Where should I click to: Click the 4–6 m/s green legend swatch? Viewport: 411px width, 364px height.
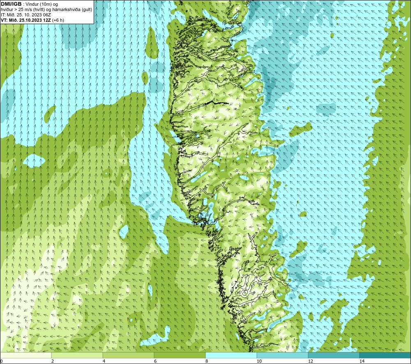pyautogui.click(x=128, y=355)
